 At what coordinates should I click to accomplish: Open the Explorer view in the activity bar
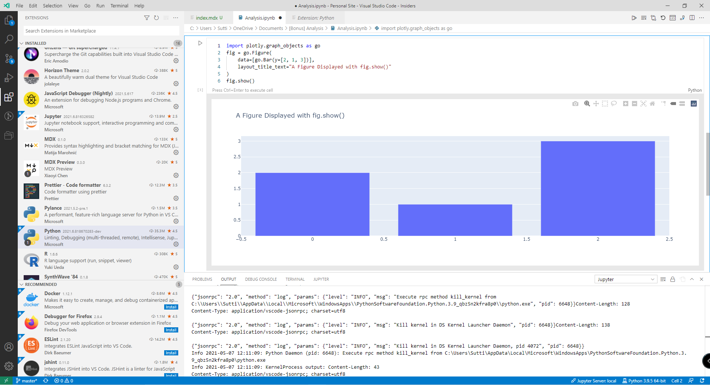tap(9, 20)
